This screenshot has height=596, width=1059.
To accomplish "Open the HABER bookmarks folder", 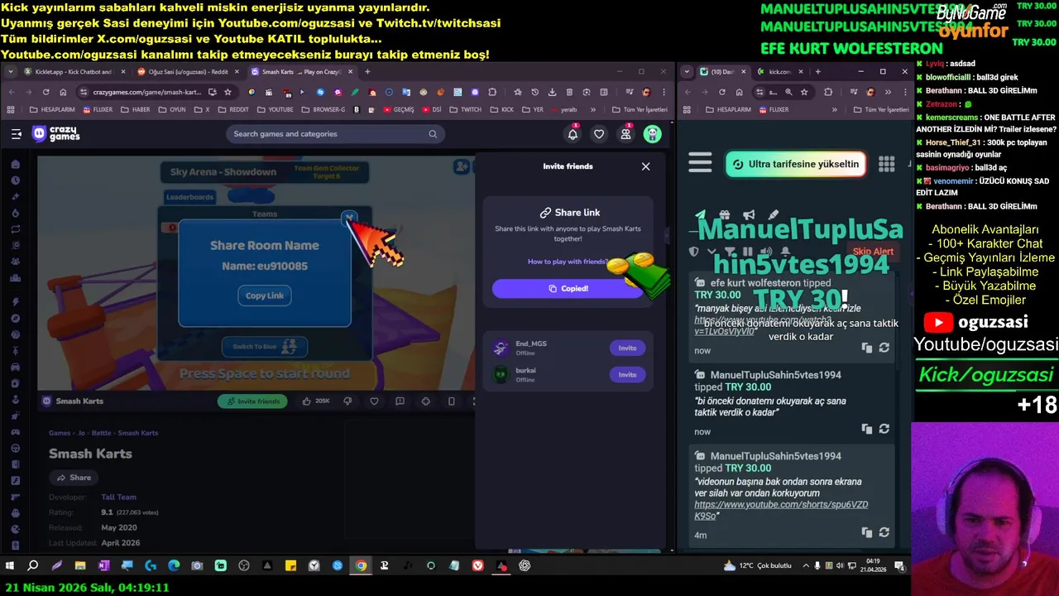I will click(x=136, y=109).
